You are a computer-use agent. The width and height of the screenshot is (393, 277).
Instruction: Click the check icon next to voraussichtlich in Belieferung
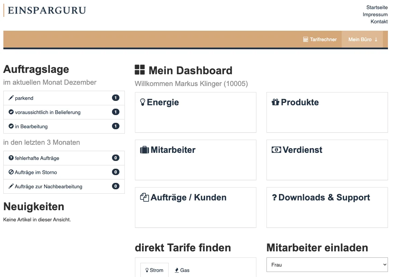click(11, 112)
